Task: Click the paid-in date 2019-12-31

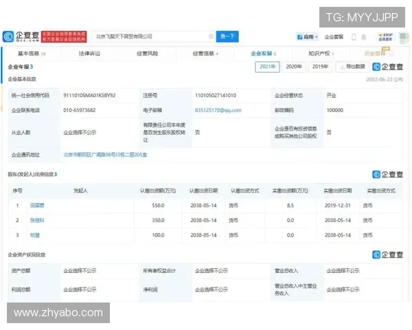Action: (x=338, y=206)
